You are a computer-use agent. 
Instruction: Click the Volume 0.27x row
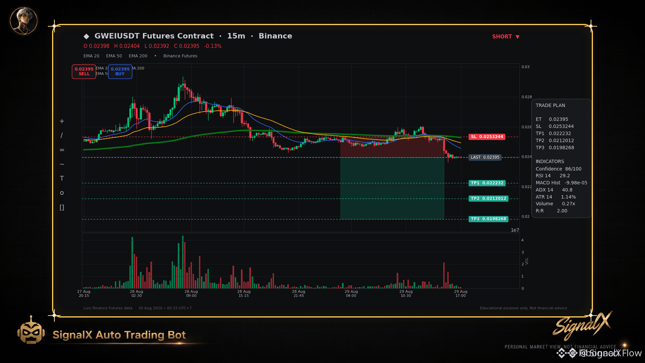(555, 204)
